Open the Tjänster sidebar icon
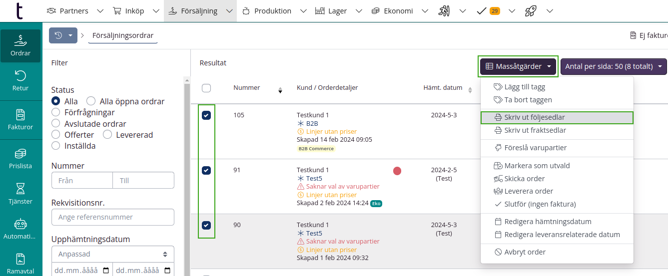This screenshot has height=276, width=668. [x=20, y=194]
